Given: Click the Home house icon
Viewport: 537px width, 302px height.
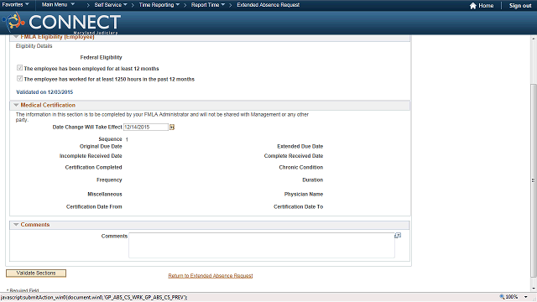Looking at the screenshot, I should click(x=472, y=6).
